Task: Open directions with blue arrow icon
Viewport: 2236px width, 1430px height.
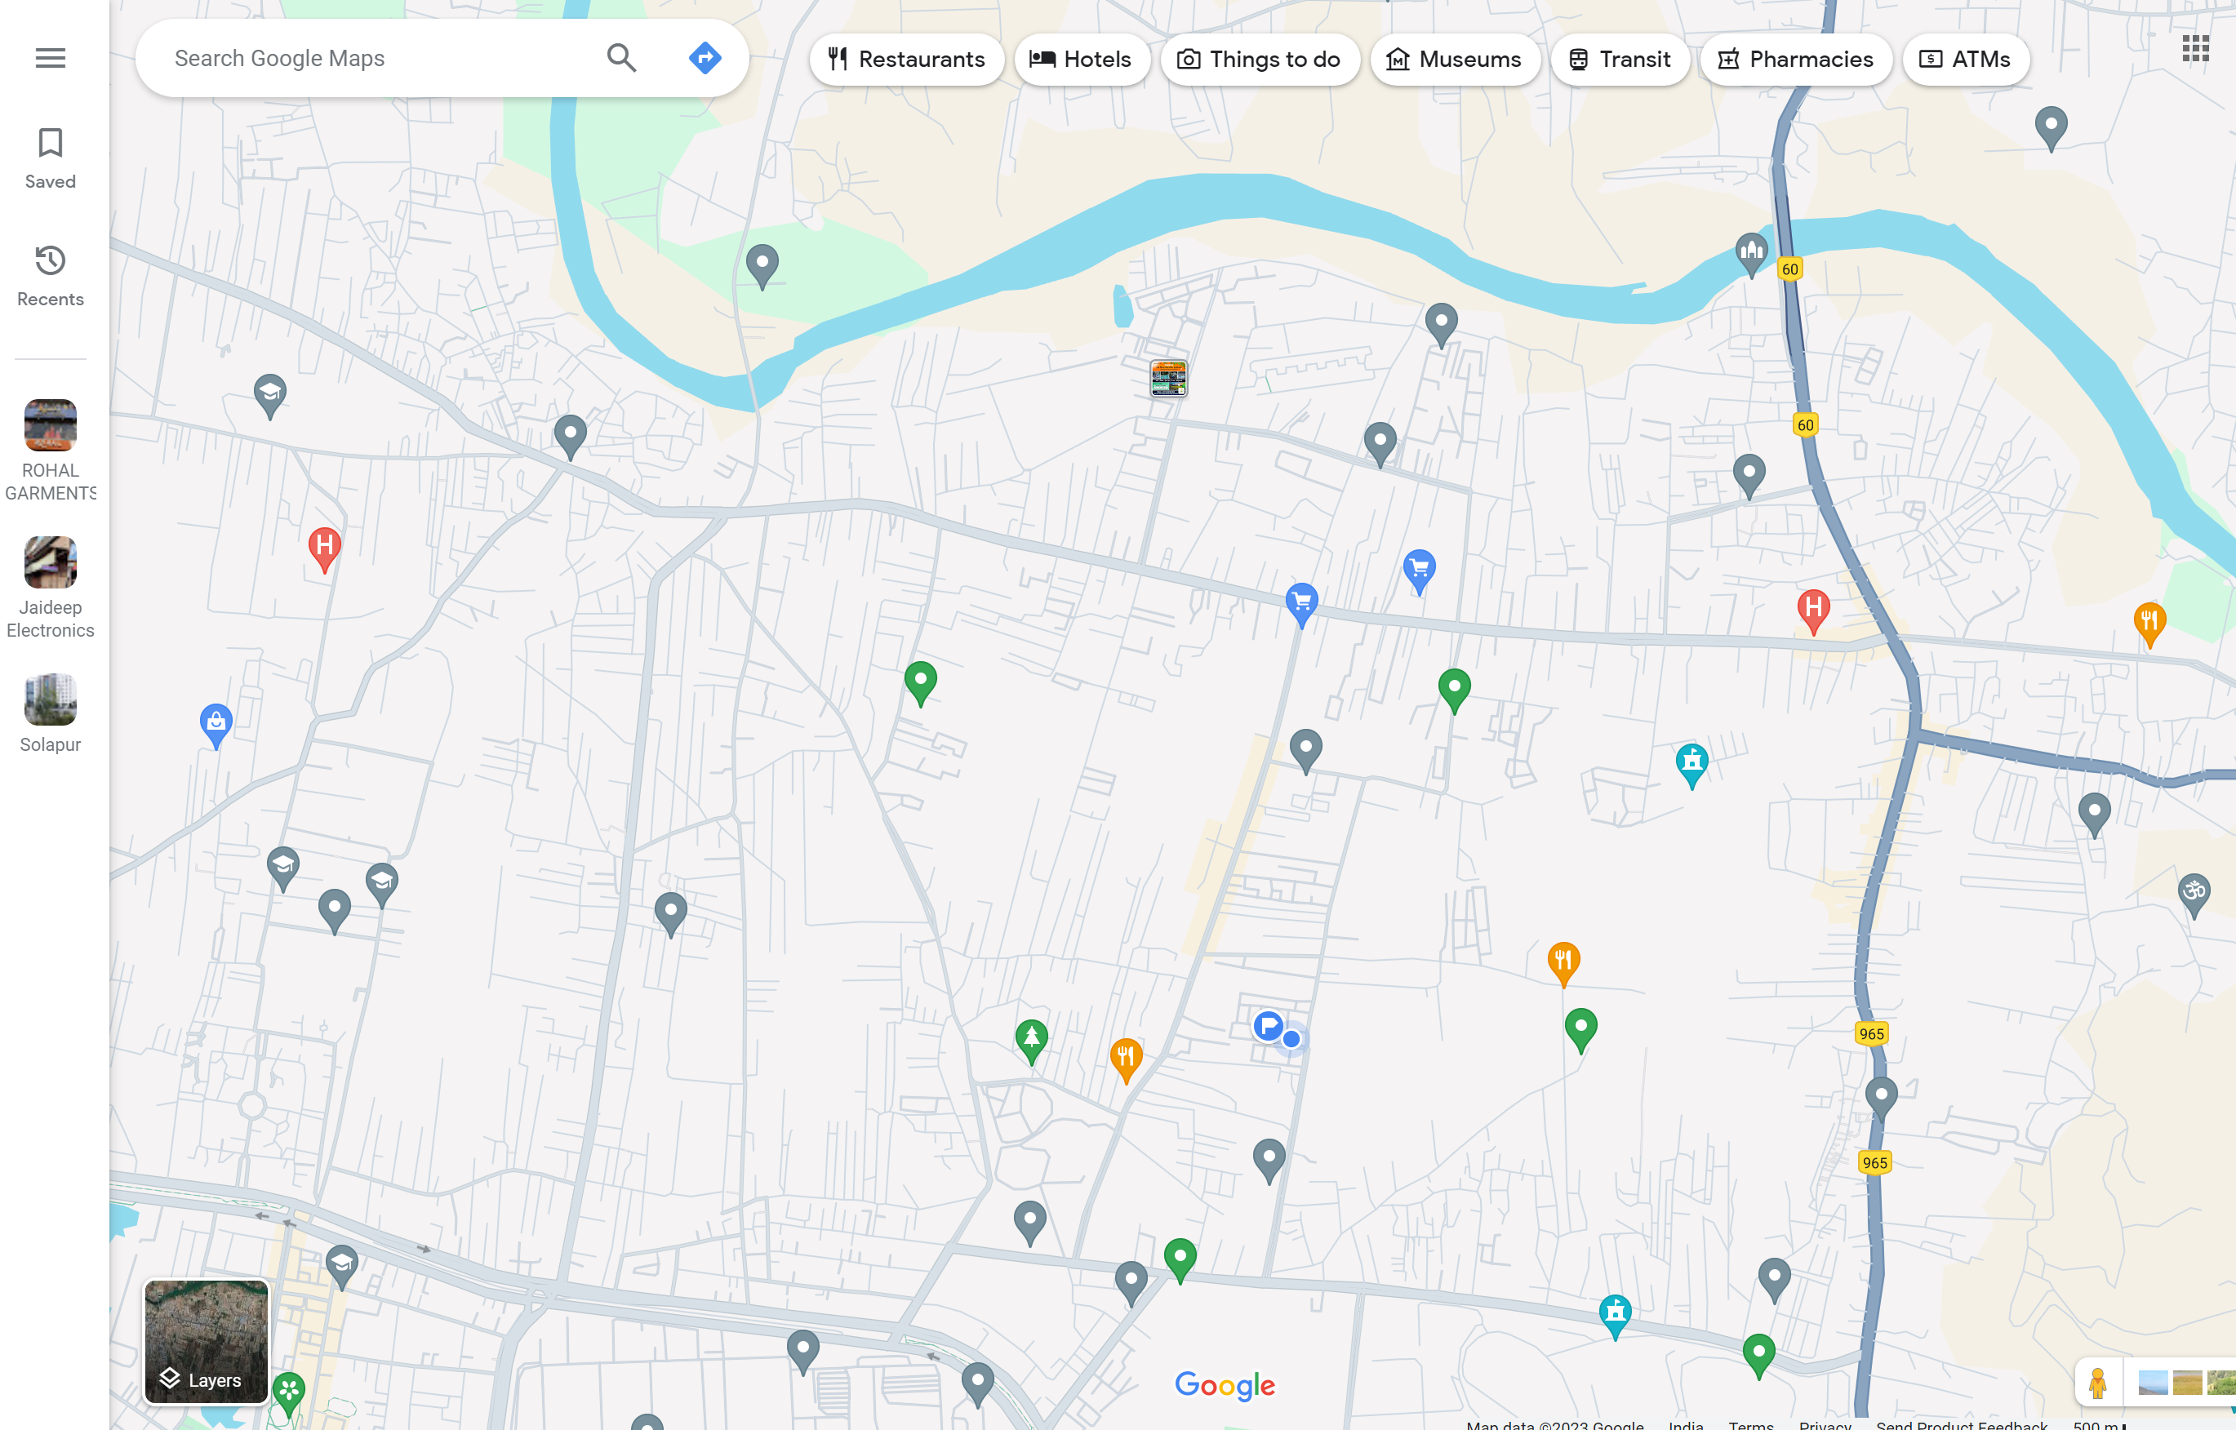Action: 705,58
